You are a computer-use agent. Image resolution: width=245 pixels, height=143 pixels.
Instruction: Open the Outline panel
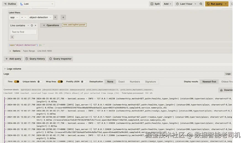10,4
